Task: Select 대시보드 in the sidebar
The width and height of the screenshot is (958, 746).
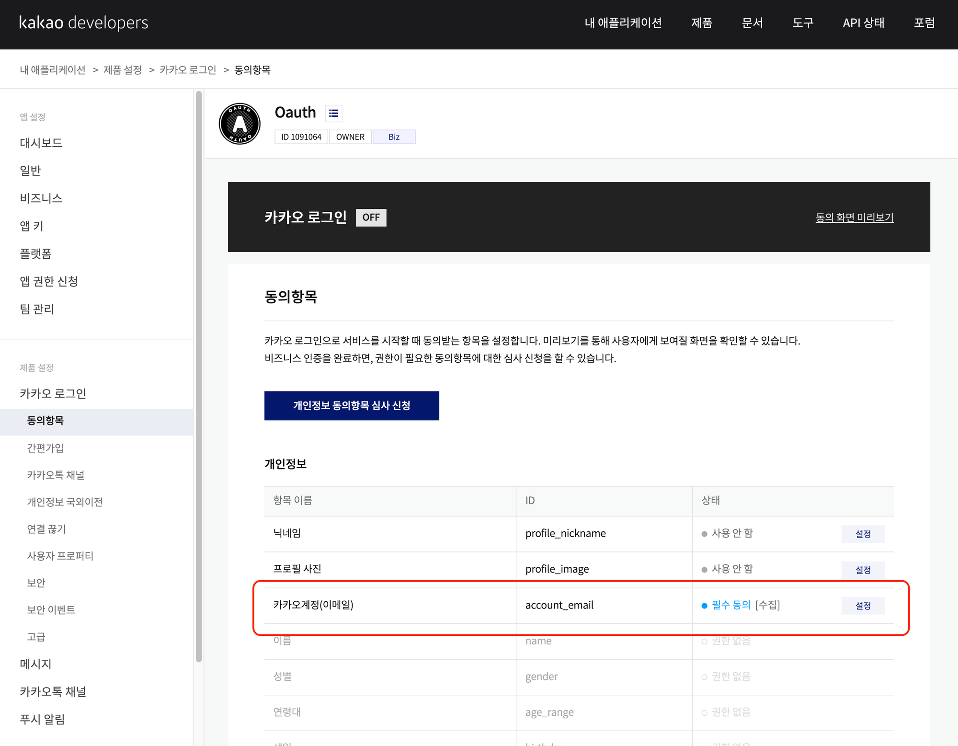Action: point(41,143)
